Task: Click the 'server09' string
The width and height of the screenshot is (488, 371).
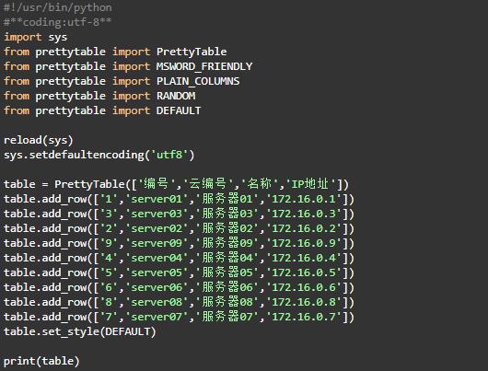Action: [157, 243]
